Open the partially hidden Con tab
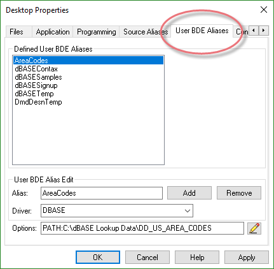274x269 pixels. click(x=241, y=32)
